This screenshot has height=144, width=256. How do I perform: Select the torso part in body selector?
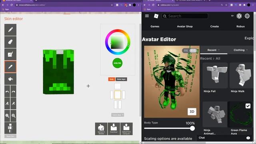pyautogui.click(x=118, y=95)
